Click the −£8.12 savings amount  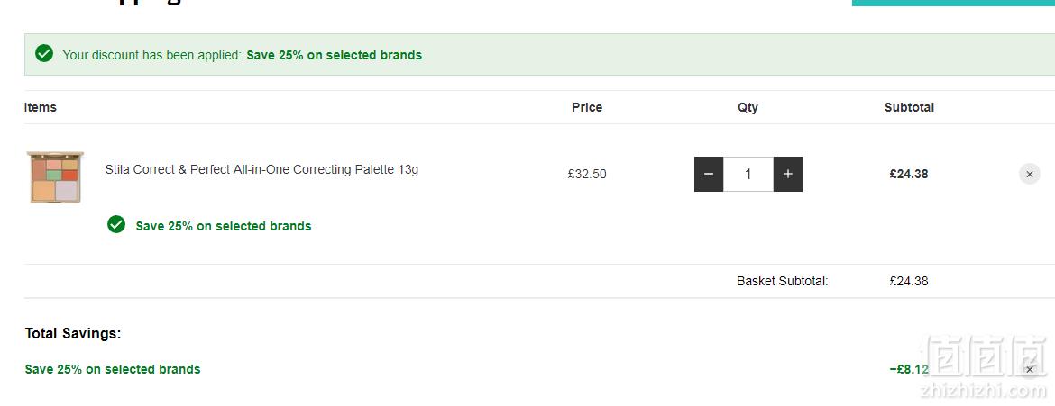909,369
